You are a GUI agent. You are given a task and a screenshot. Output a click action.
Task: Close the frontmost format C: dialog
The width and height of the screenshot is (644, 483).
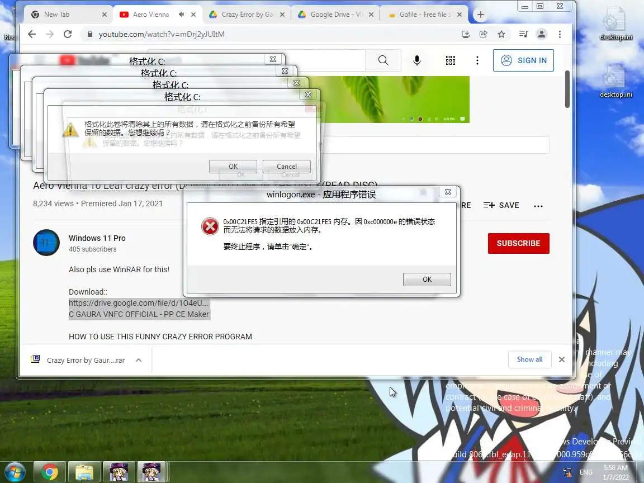tap(308, 95)
